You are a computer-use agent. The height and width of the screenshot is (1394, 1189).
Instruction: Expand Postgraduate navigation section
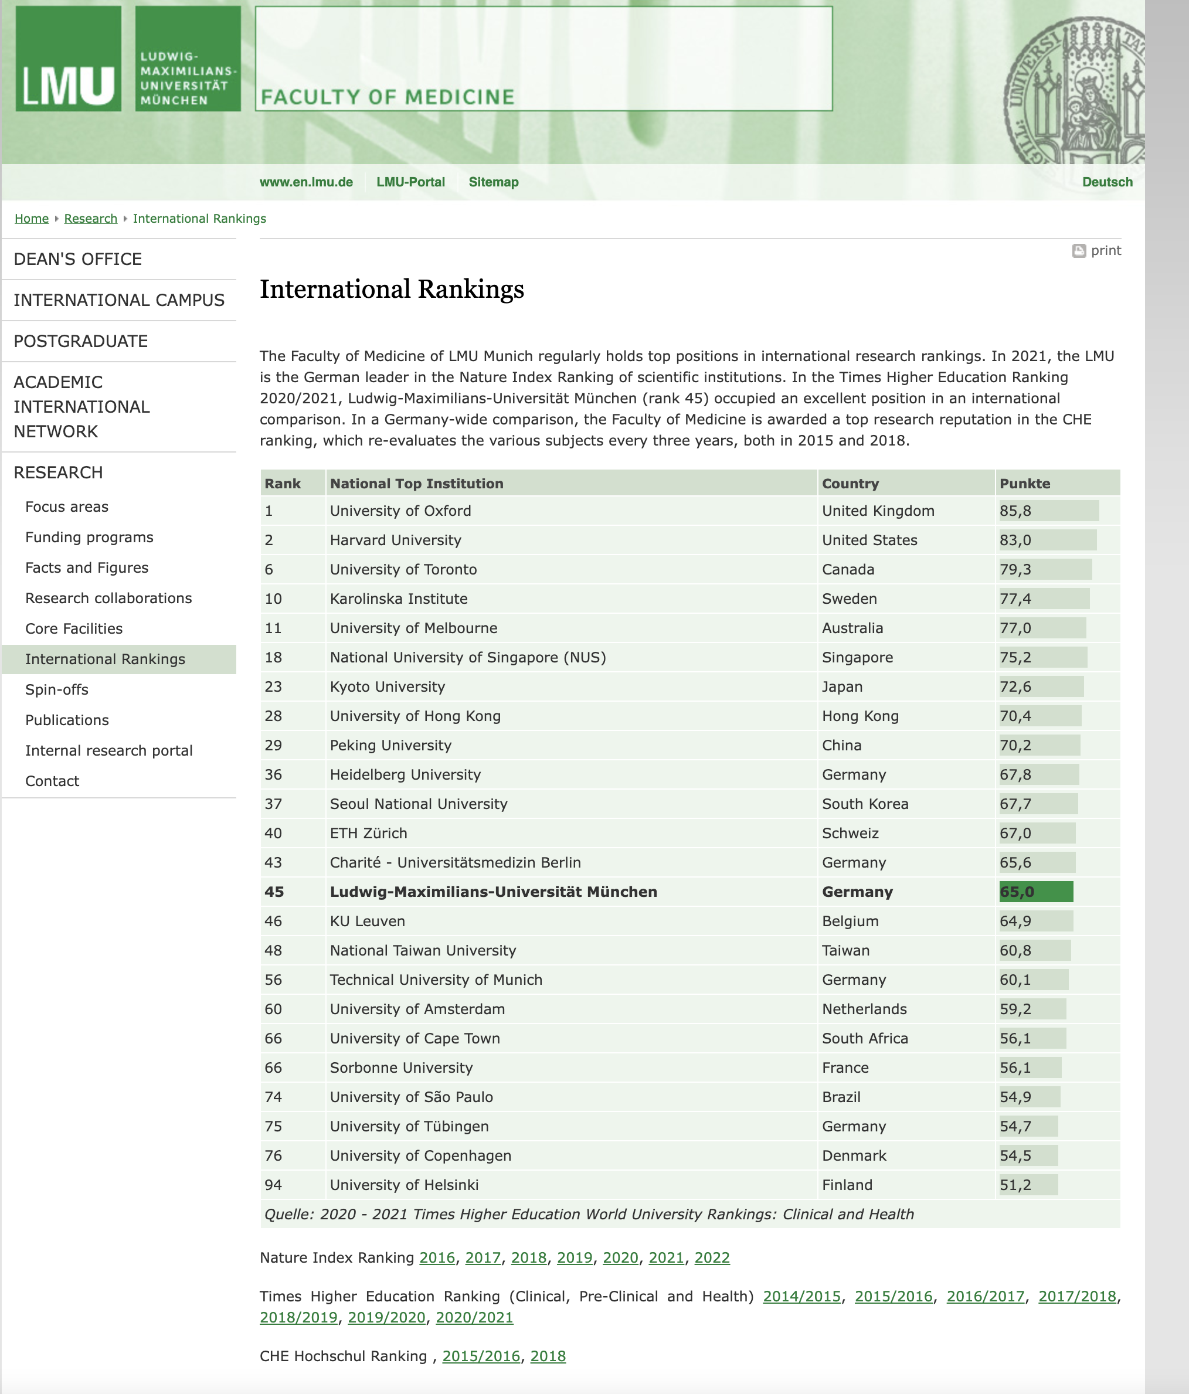[81, 342]
